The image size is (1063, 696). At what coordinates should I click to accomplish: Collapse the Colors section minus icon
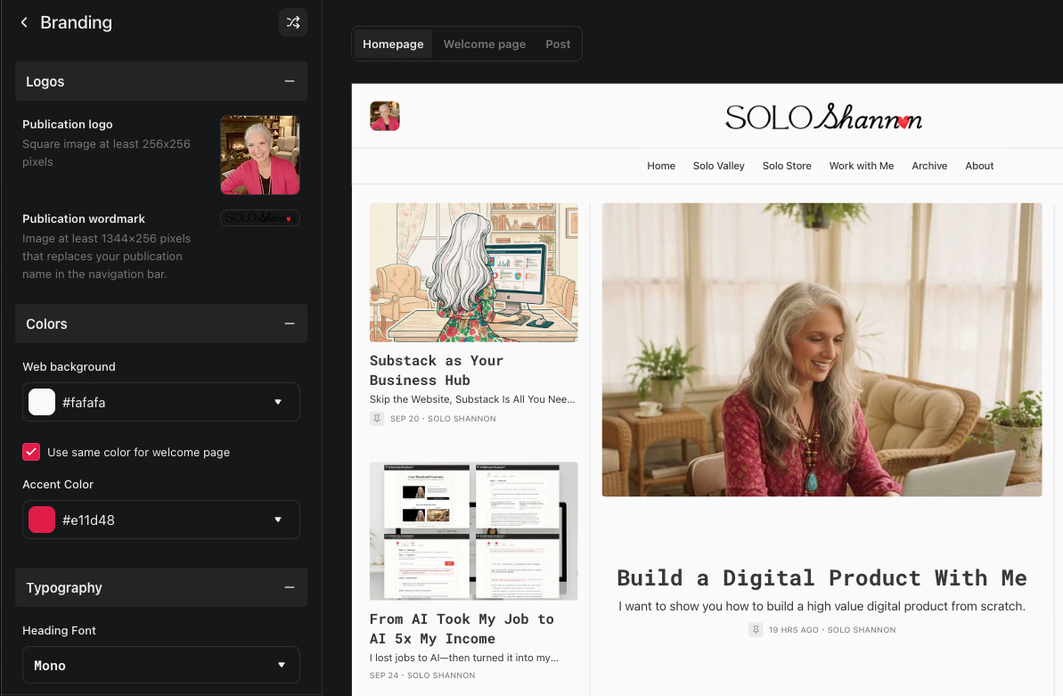(290, 323)
